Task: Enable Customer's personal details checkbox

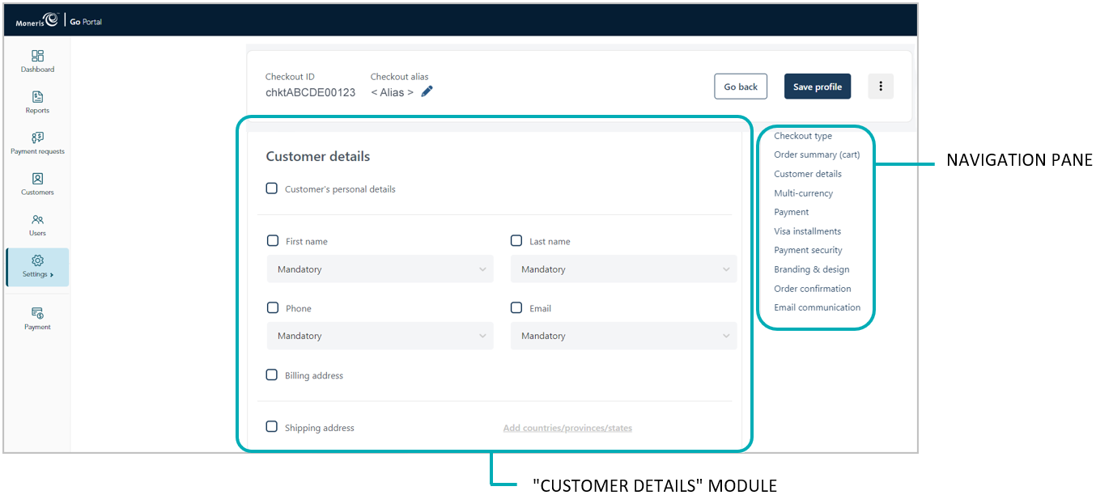Action: click(272, 188)
